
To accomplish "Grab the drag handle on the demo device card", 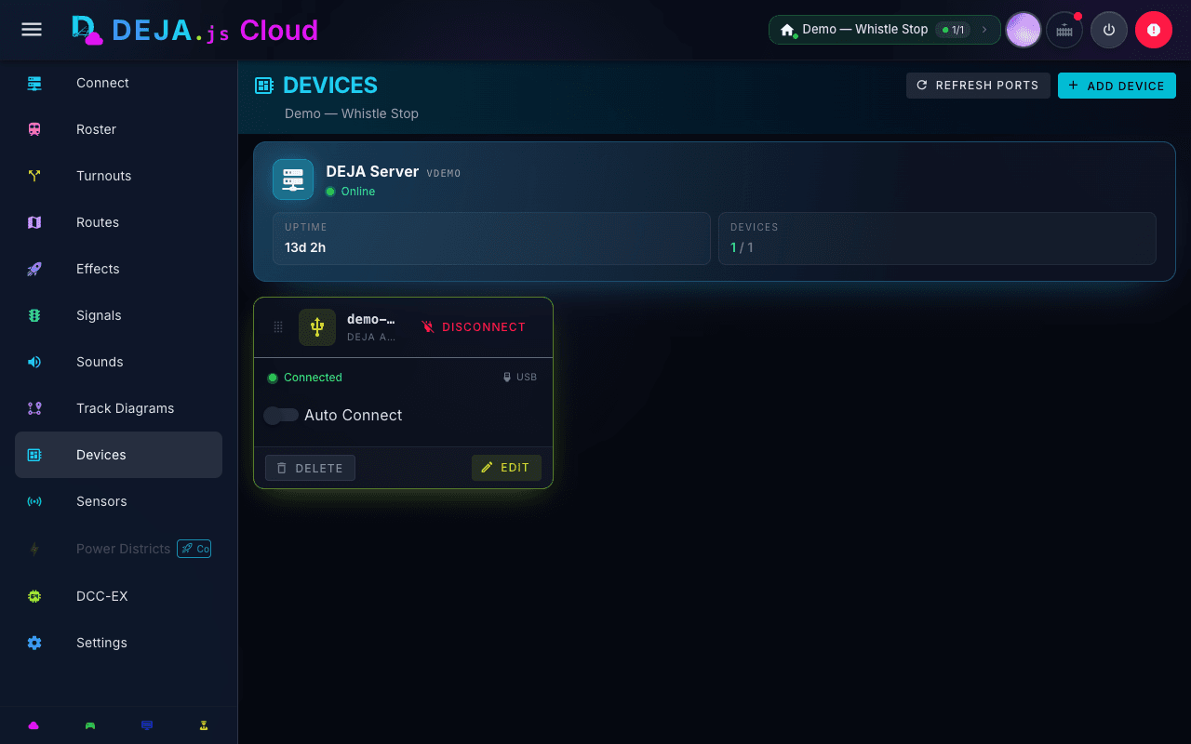I will point(278,327).
